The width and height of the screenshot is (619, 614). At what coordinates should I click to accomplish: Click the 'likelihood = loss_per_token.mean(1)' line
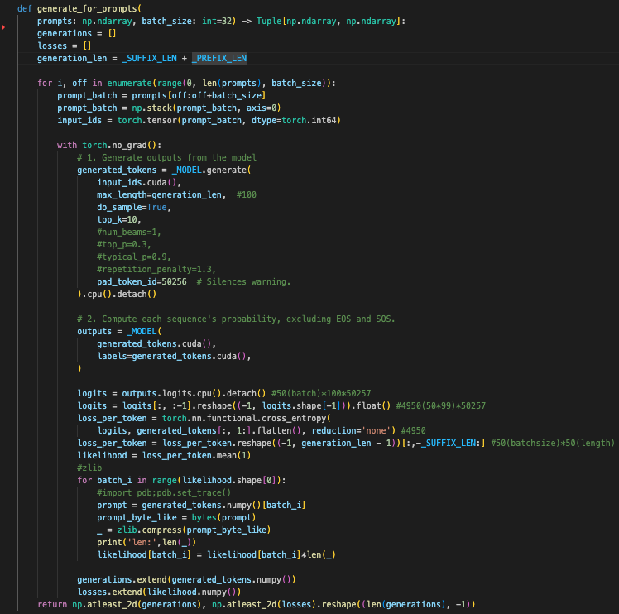click(x=164, y=455)
